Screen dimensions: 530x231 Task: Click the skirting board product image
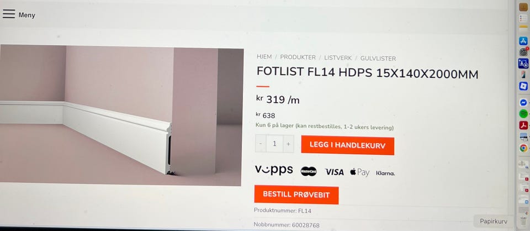pos(121,115)
